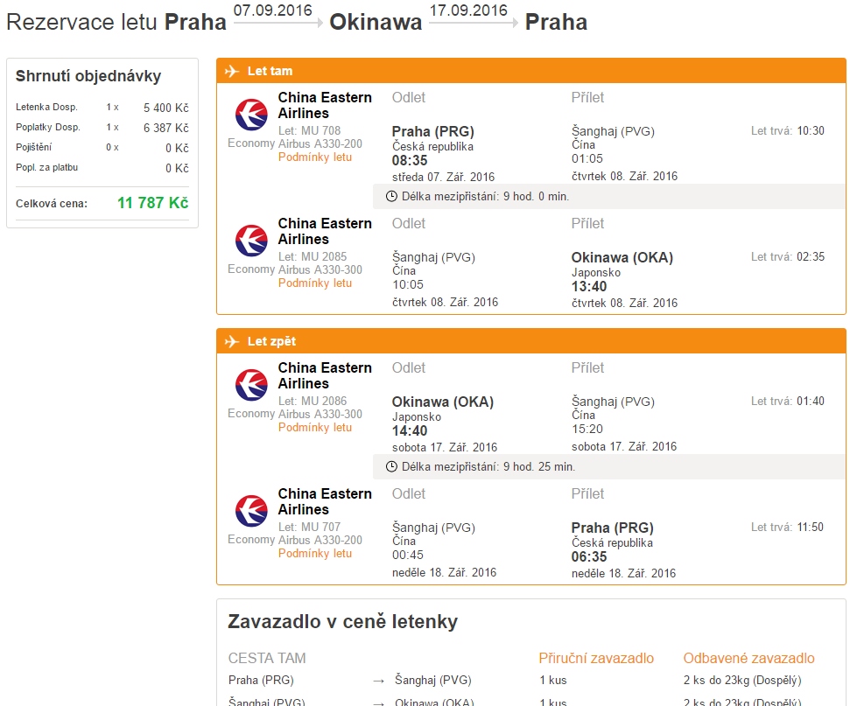
Task: Click the 08:35 departure time from Praha
Action: click(x=410, y=160)
